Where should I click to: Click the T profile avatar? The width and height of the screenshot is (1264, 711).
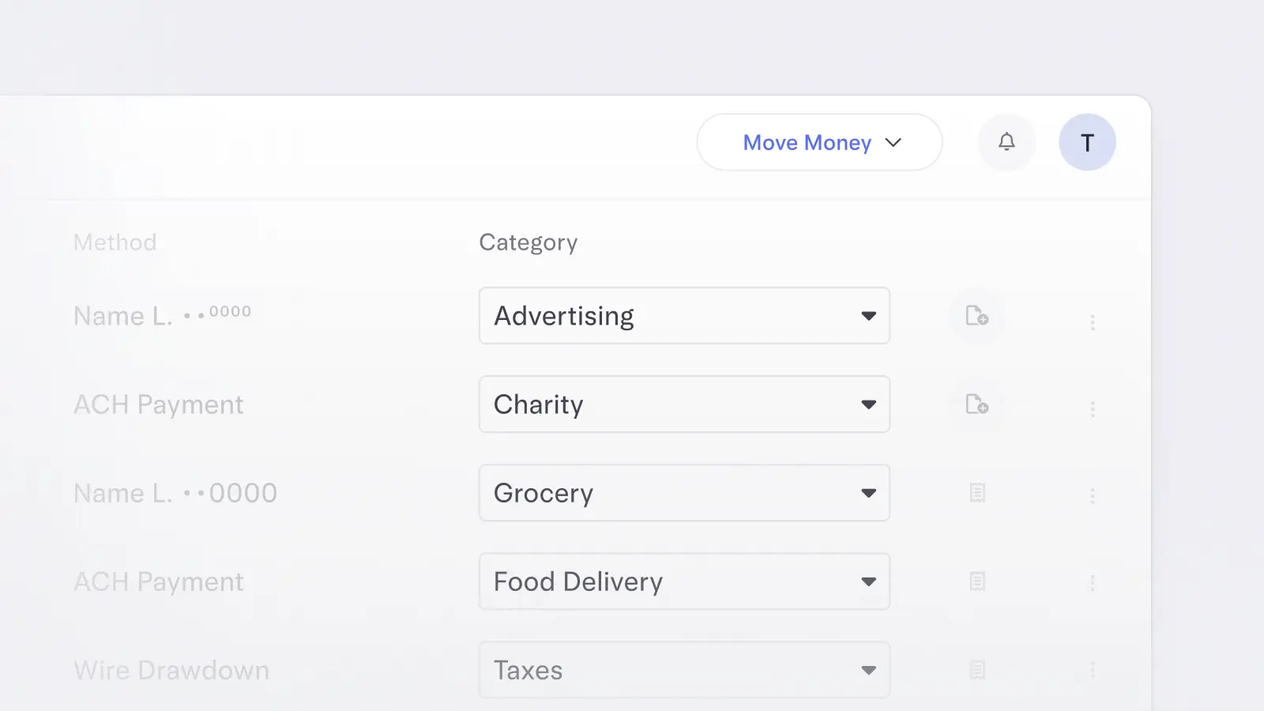1088,142
